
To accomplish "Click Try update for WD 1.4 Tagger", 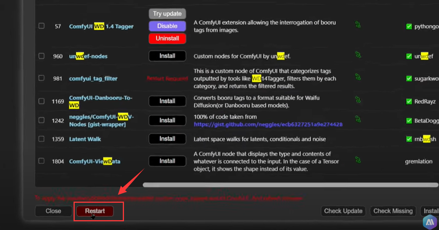I will click(x=167, y=14).
